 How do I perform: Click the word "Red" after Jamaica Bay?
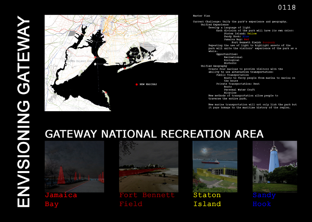246,40
